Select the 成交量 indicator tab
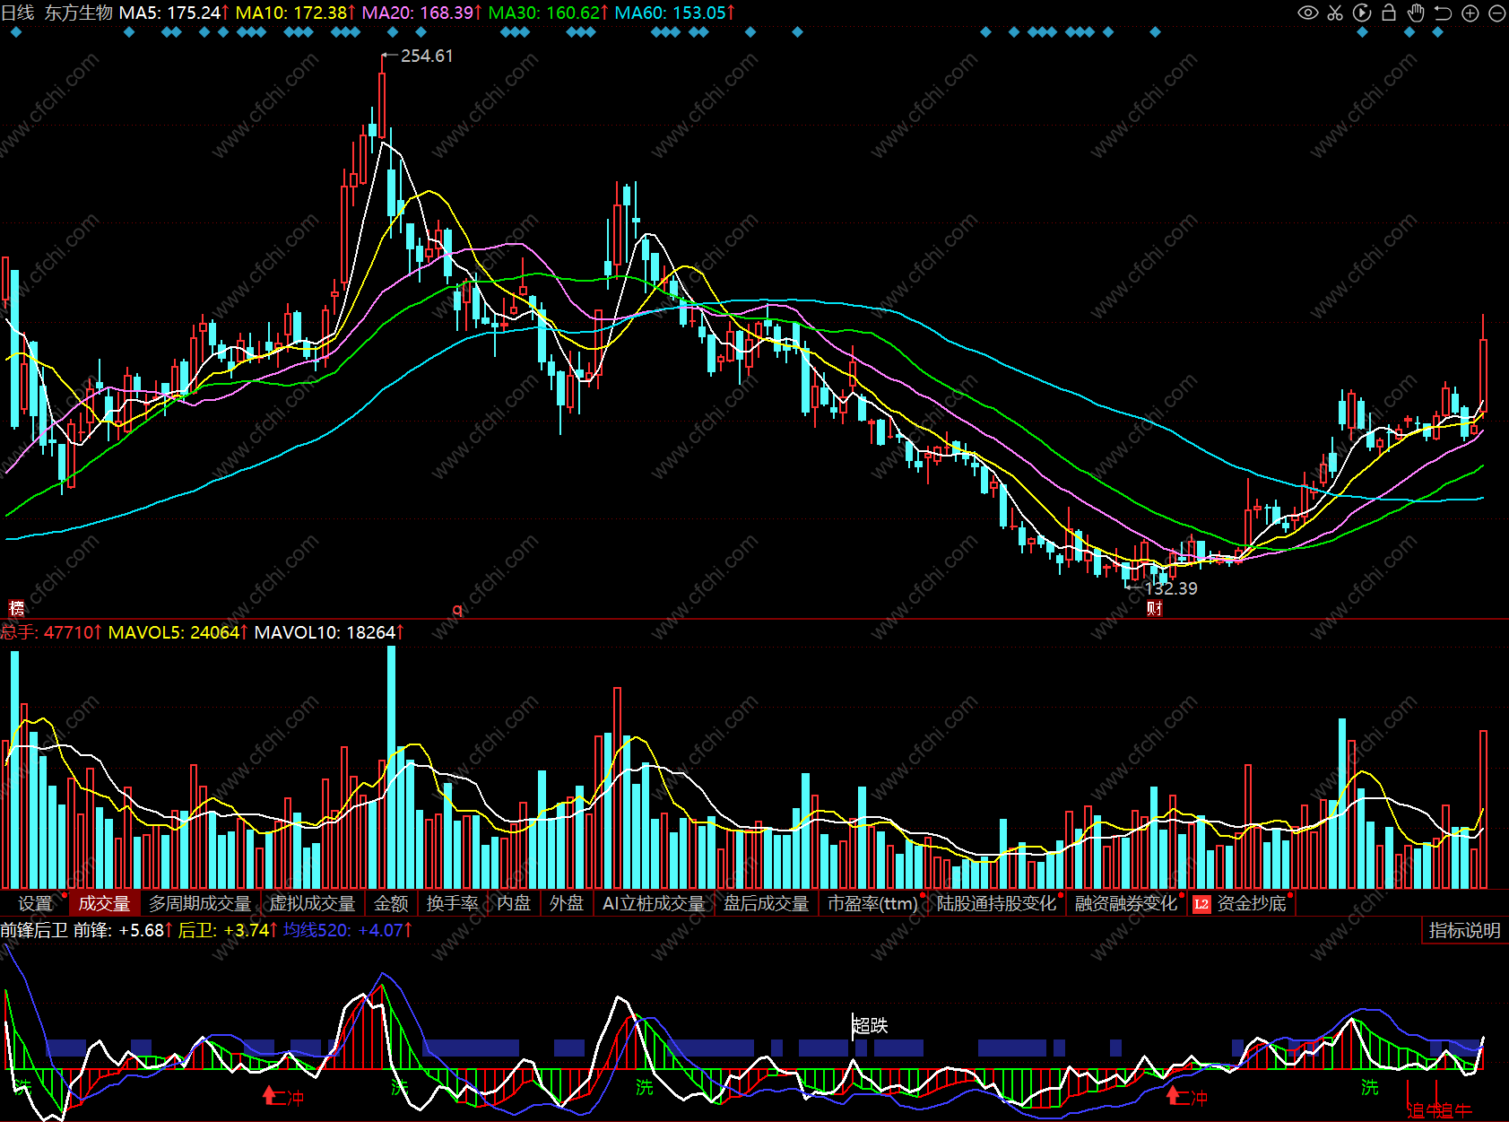 [x=104, y=903]
